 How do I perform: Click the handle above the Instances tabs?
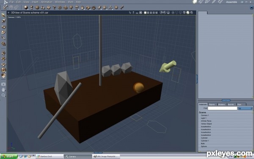pyautogui.click(x=226, y=100)
